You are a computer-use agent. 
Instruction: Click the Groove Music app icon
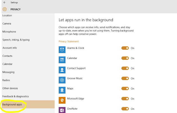pyautogui.click(x=62, y=80)
